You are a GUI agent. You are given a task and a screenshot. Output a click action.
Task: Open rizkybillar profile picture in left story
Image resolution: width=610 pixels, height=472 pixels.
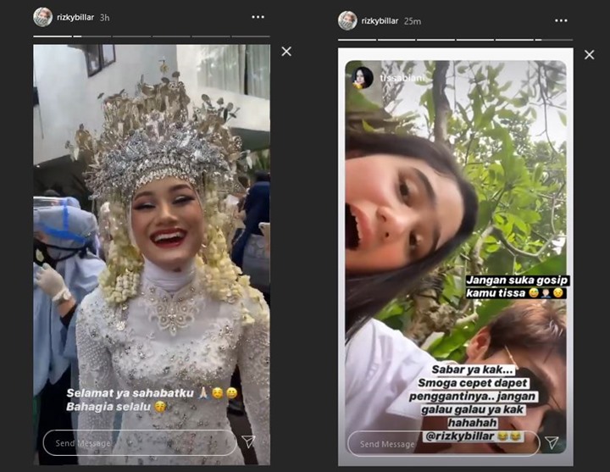click(43, 18)
